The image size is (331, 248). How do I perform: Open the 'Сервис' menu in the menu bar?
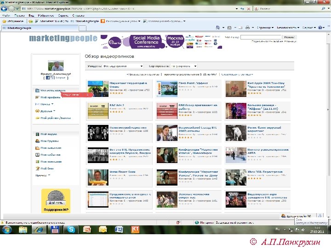point(63,16)
